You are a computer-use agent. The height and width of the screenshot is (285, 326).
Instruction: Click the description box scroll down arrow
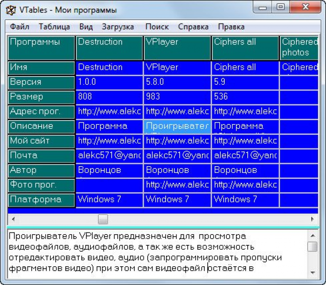tap(313, 272)
